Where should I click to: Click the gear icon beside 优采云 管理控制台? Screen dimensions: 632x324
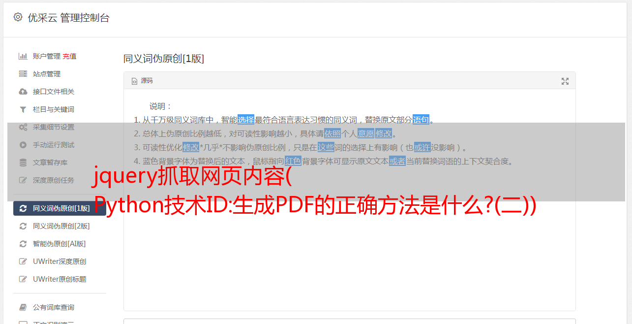click(18, 17)
